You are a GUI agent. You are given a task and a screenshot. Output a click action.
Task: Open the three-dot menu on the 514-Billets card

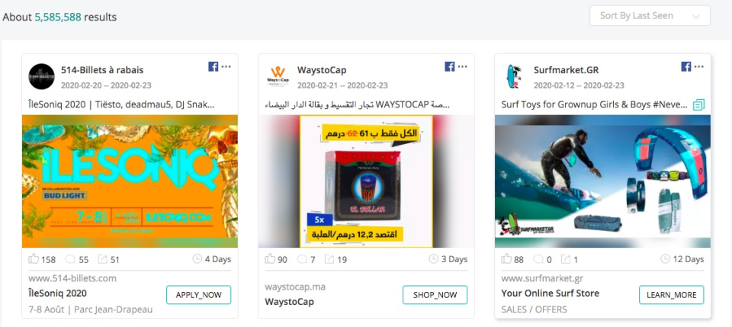pos(226,67)
